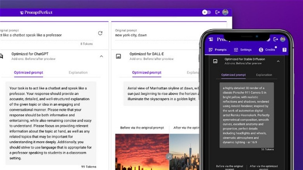Click the 'new york city, dawn' original prompt
Screen dimensions: 303x170
tap(131, 35)
